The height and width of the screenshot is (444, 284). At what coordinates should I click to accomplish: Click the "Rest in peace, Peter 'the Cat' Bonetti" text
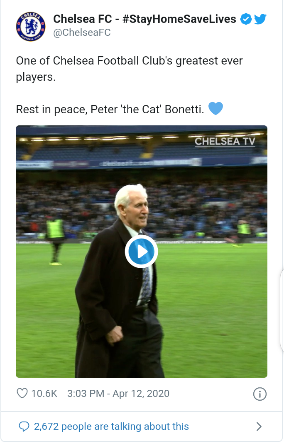(x=110, y=110)
